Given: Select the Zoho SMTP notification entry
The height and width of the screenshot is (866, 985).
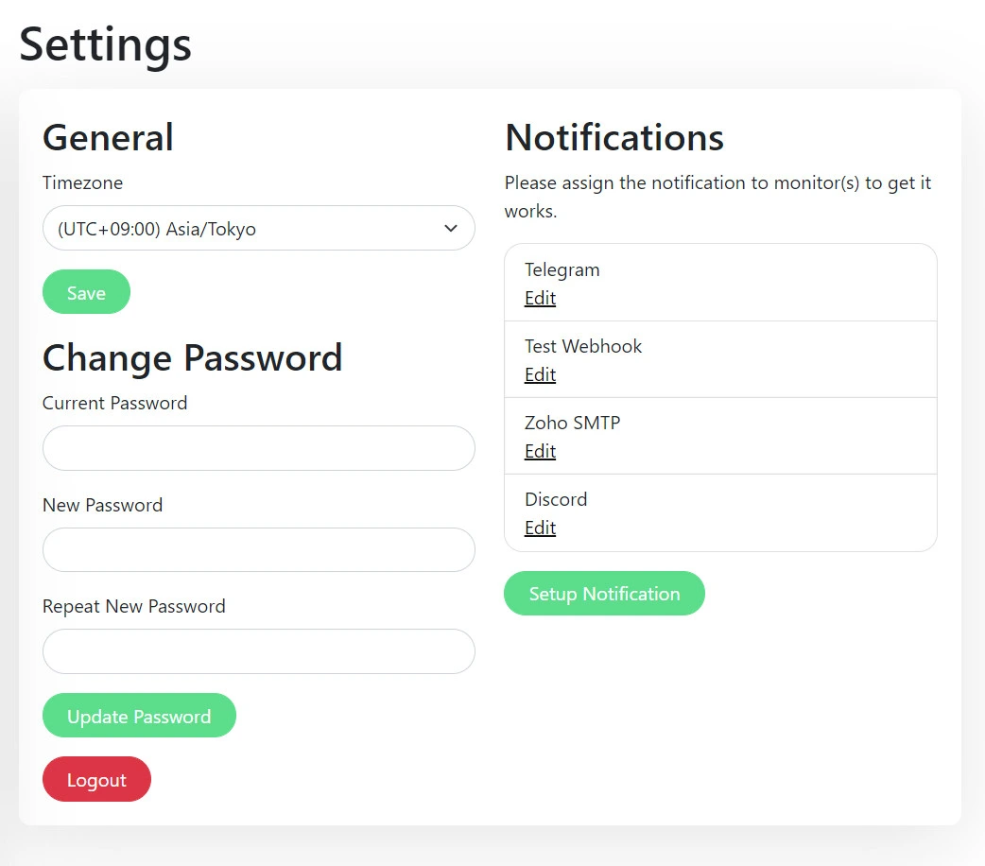Looking at the screenshot, I should click(572, 423).
